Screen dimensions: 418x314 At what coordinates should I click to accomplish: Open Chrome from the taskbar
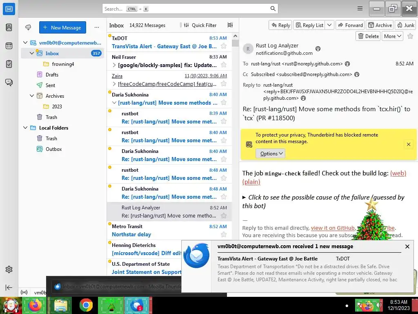(86, 305)
